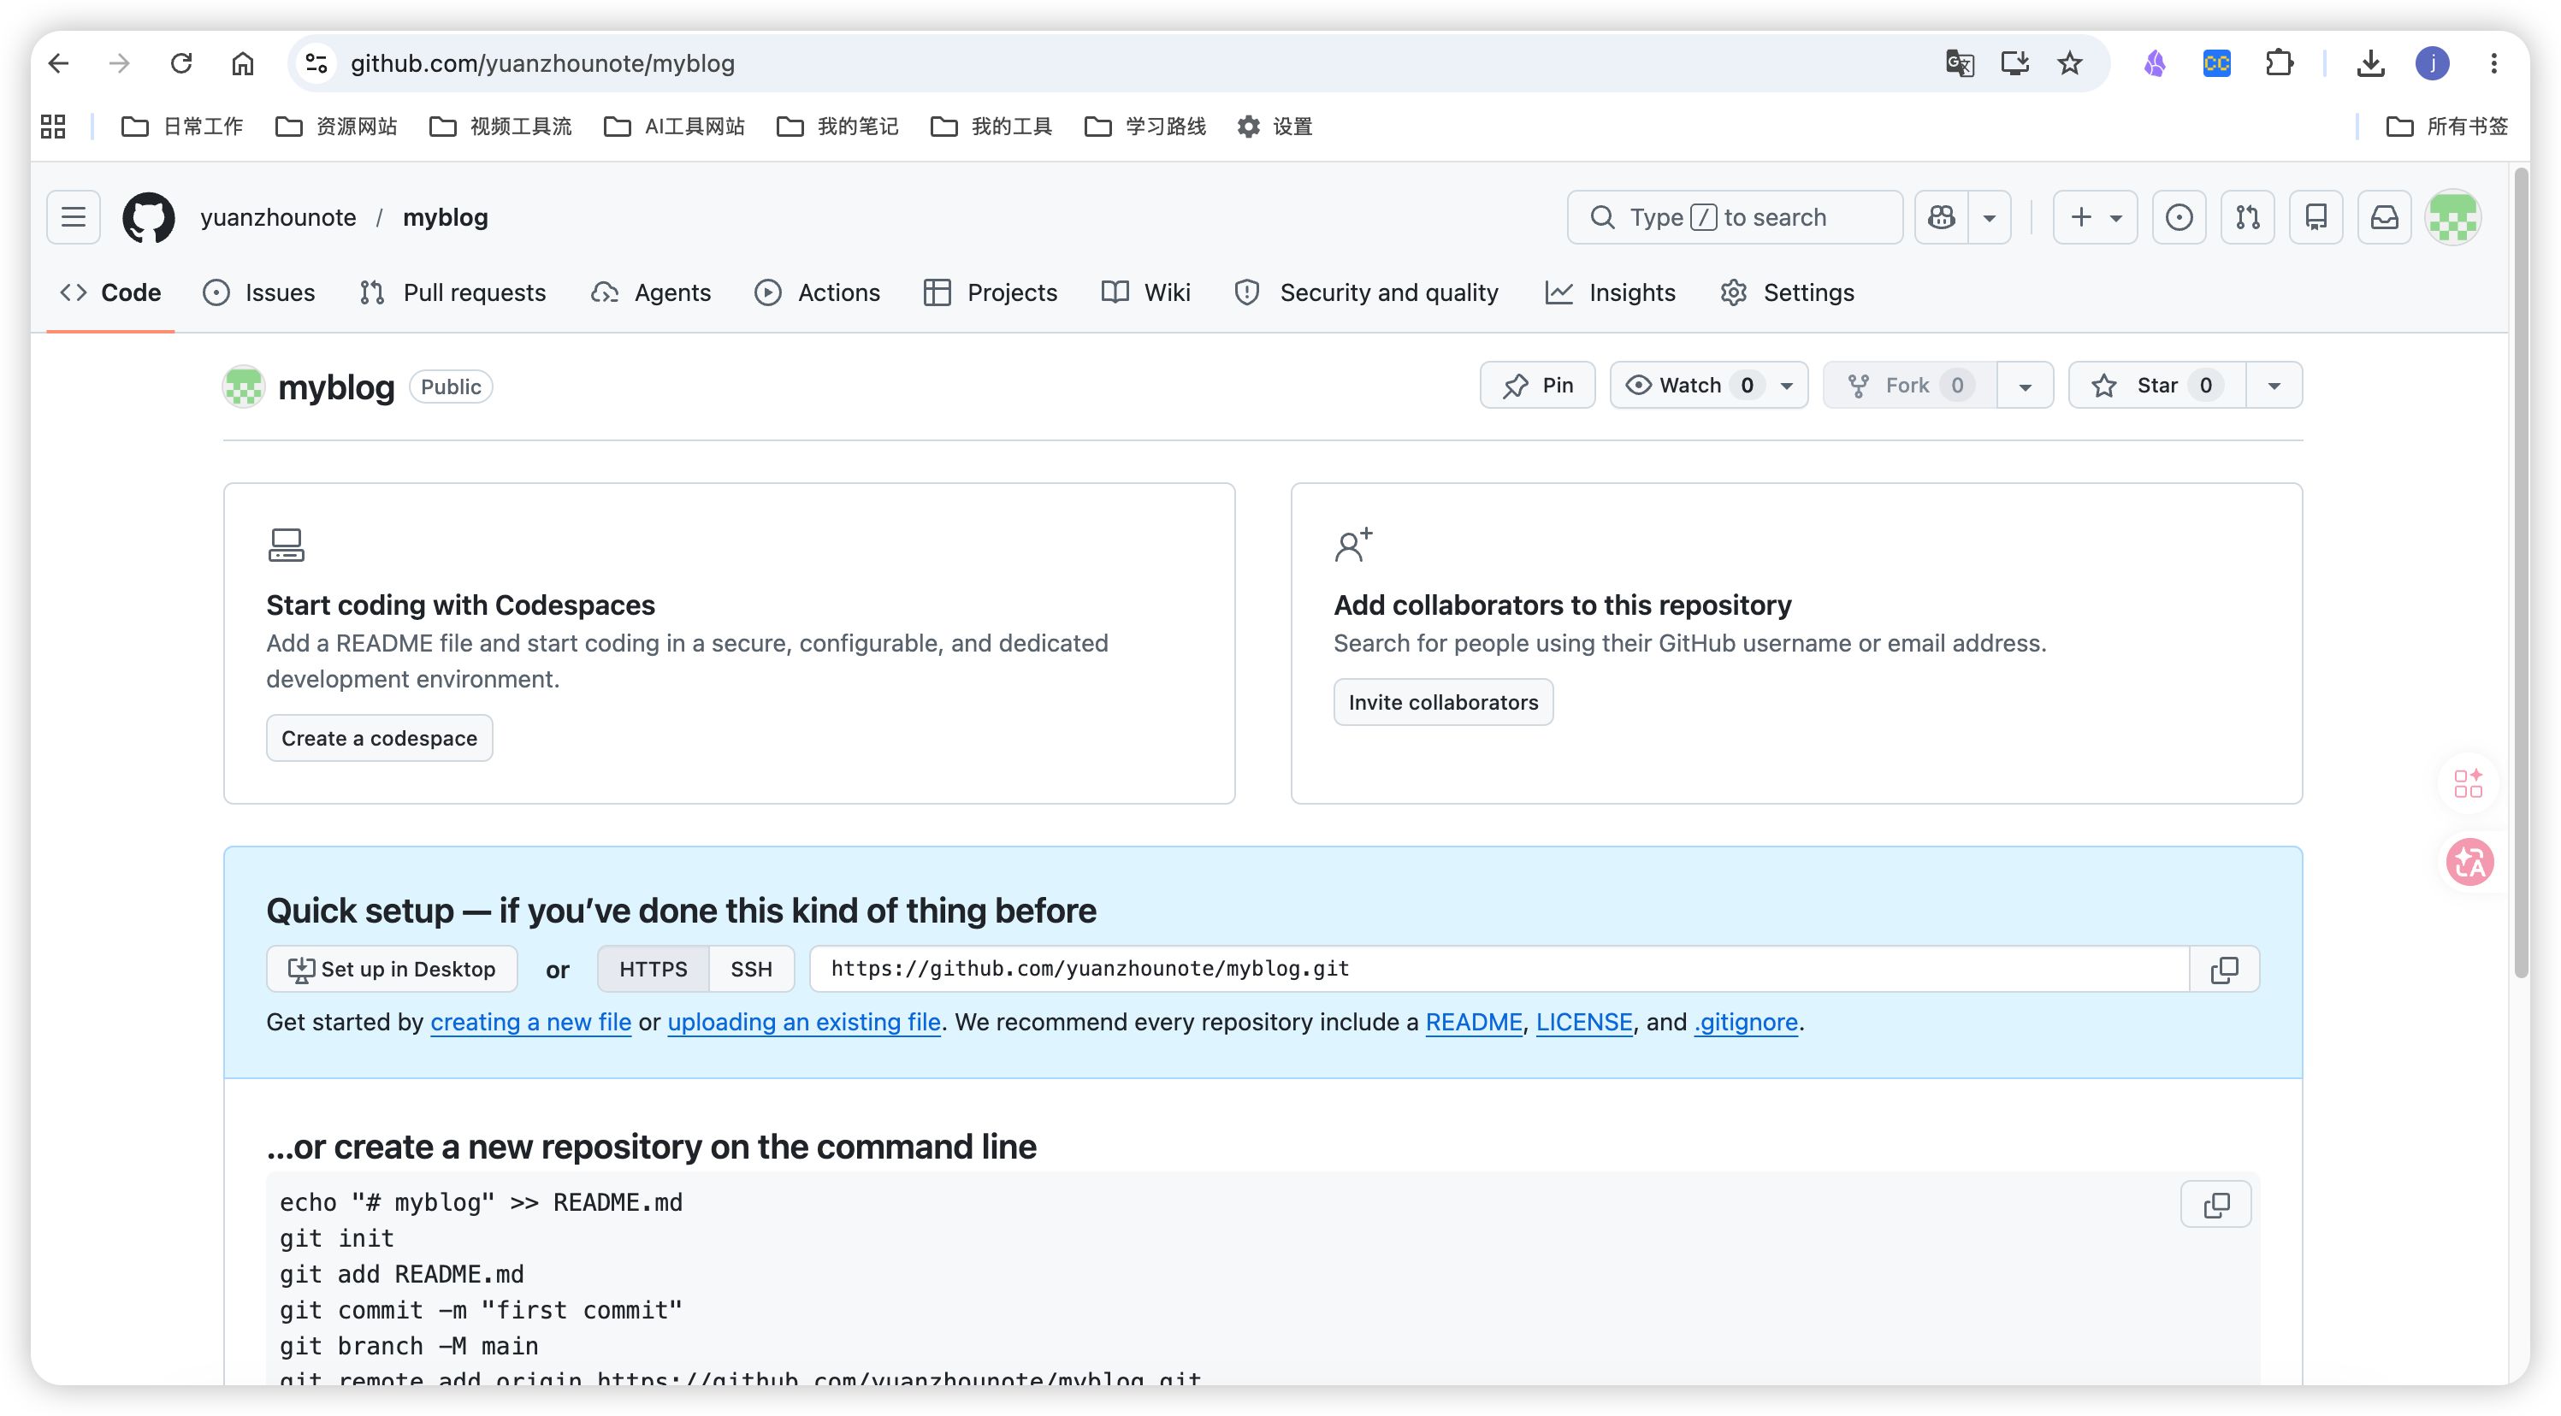
Task: Open the pull requests icon in header
Action: tap(2247, 216)
